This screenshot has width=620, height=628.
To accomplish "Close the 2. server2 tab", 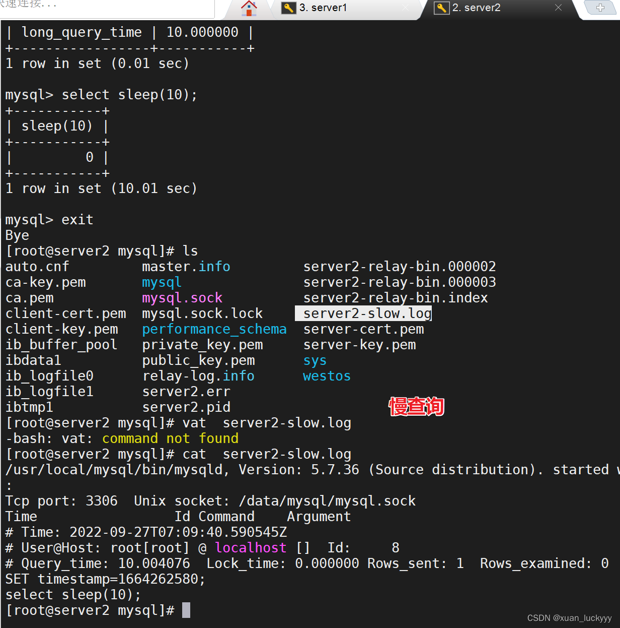I will pyautogui.click(x=558, y=8).
